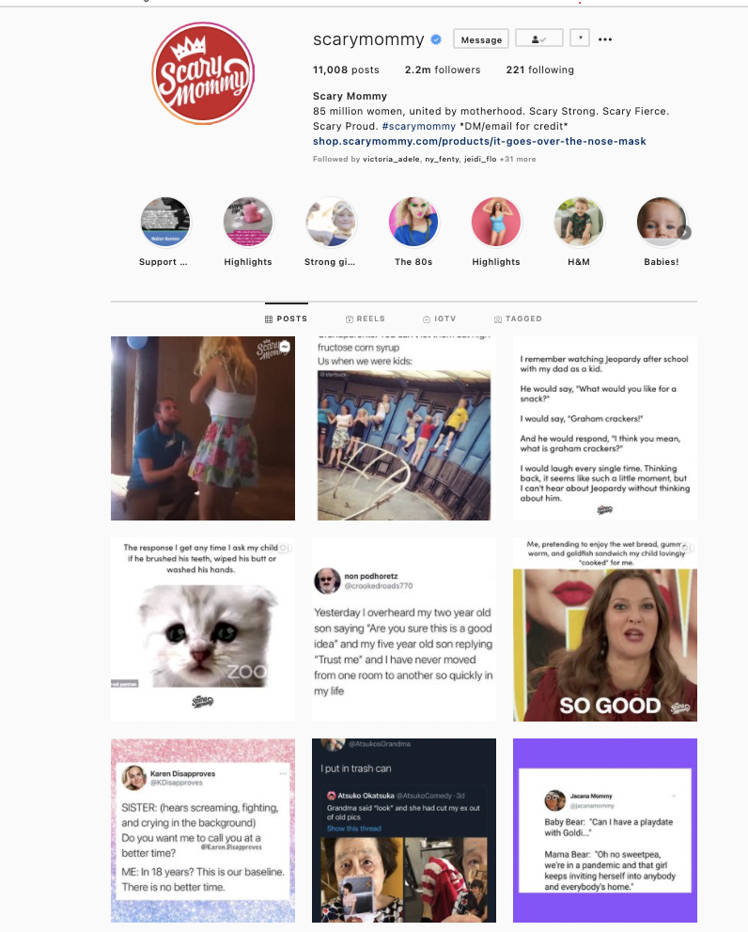Show the +31 more mutual followers
Screen dimensions: 748x932
517,160
